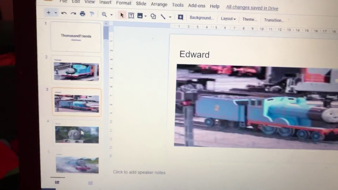This screenshot has width=338, height=190.
Task: Undo the last action
Action: click(x=64, y=13)
